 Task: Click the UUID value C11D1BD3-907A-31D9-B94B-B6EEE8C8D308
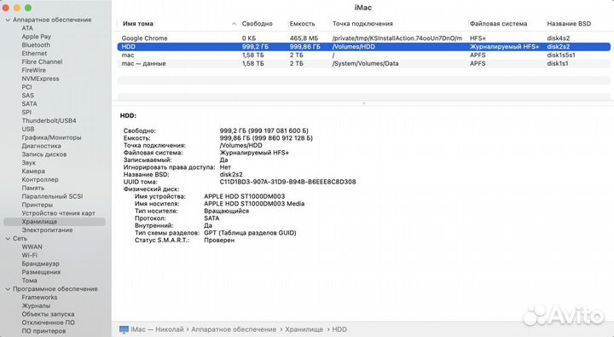tap(288, 182)
